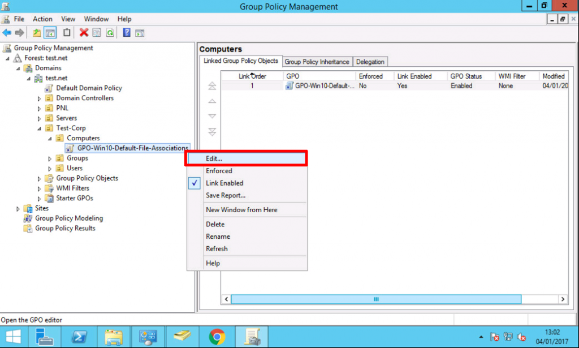Screen dimensions: 579x348
Task: Open the Action menu in menu bar
Action: 42,19
